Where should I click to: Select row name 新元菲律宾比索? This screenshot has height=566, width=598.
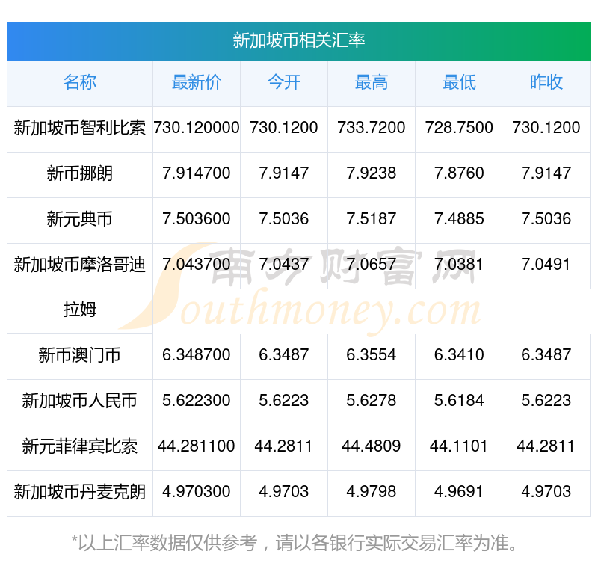click(x=80, y=446)
